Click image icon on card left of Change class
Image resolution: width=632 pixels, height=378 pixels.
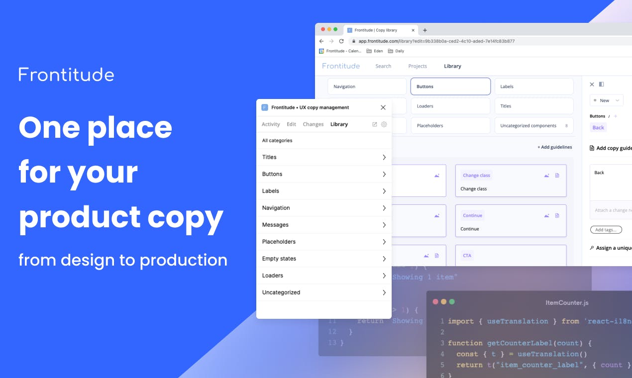click(x=437, y=175)
